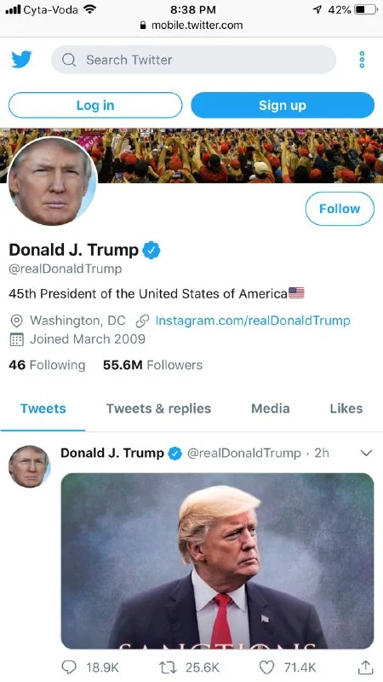
Task: Open the three-dot more options menu
Action: pos(363,60)
